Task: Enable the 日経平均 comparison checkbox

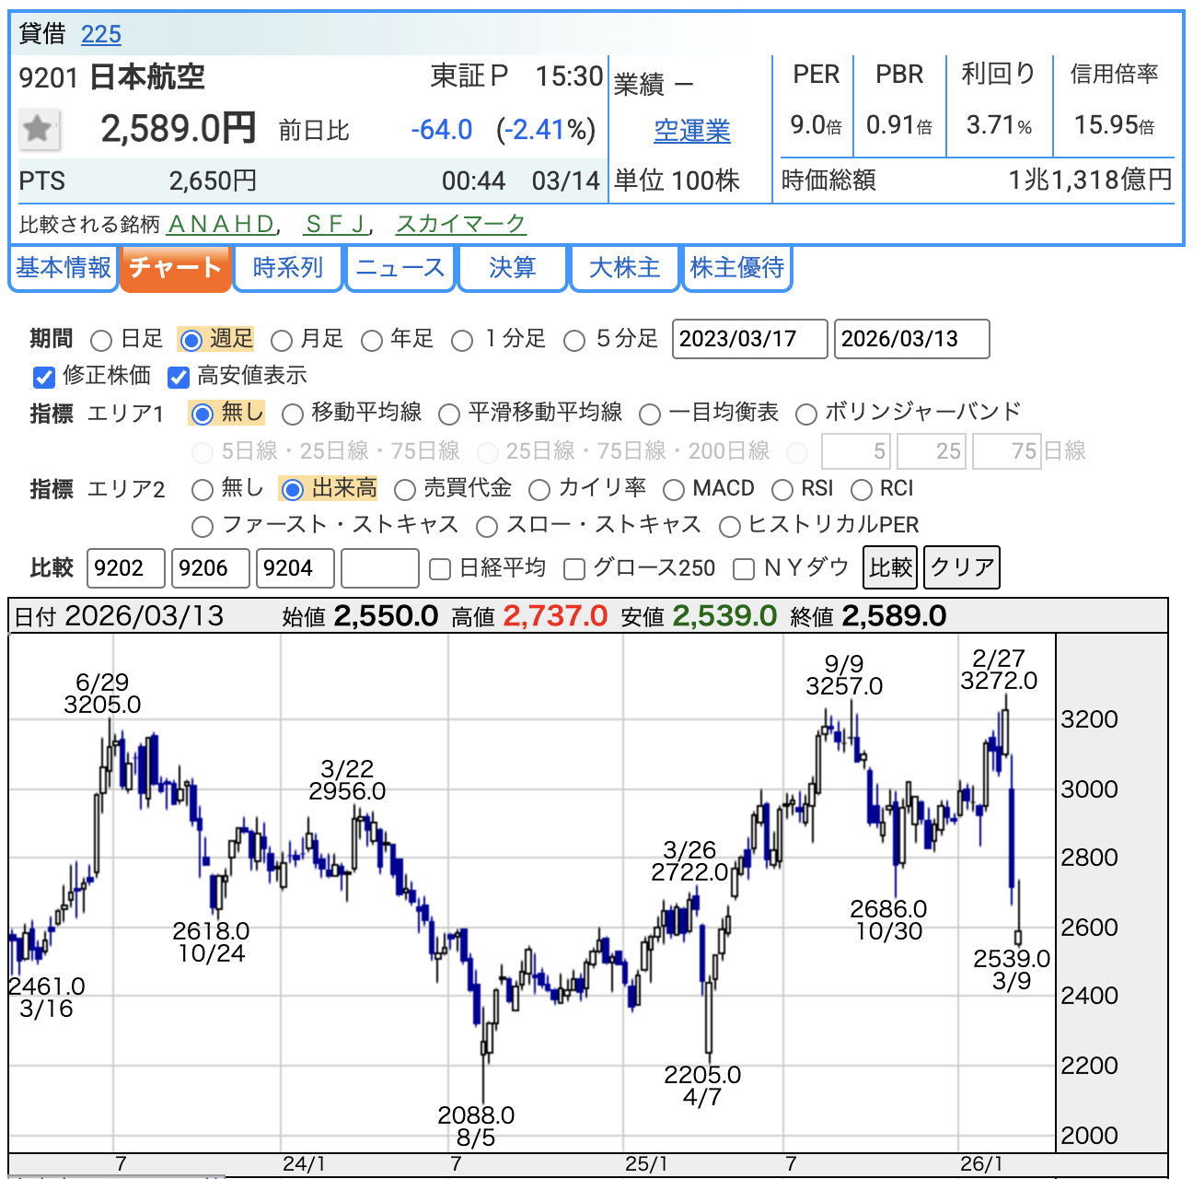Action: pyautogui.click(x=441, y=569)
